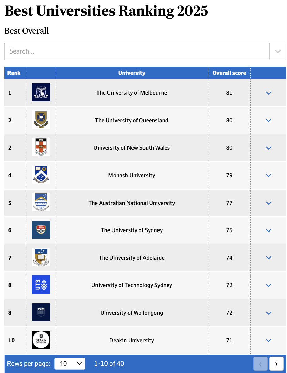Click the University column header
Screen dimensions: 287x373
[x=132, y=73]
